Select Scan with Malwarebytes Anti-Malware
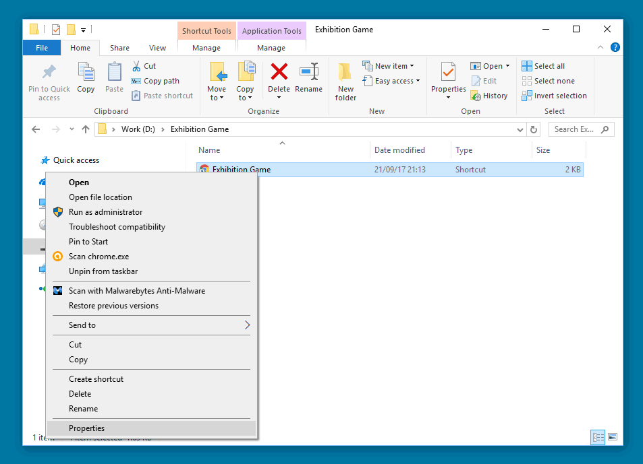Image resolution: width=643 pixels, height=464 pixels. click(152, 290)
